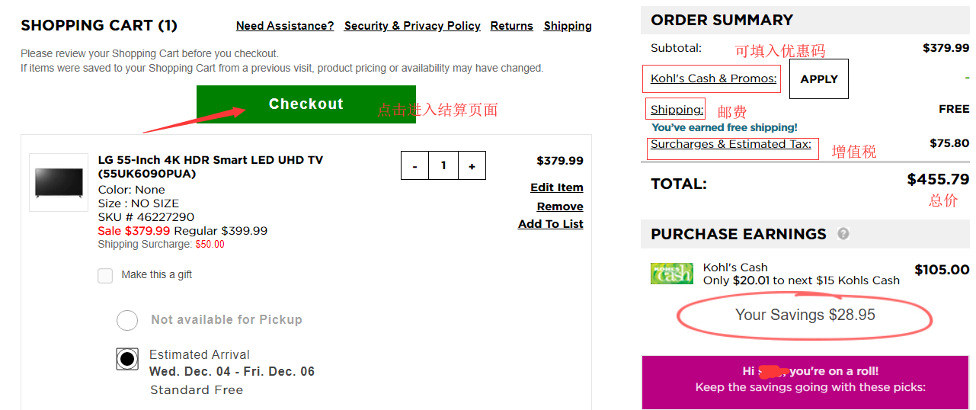This screenshot has height=410, width=976.
Task: Expand Shipping details in Order Summary
Action: (677, 110)
